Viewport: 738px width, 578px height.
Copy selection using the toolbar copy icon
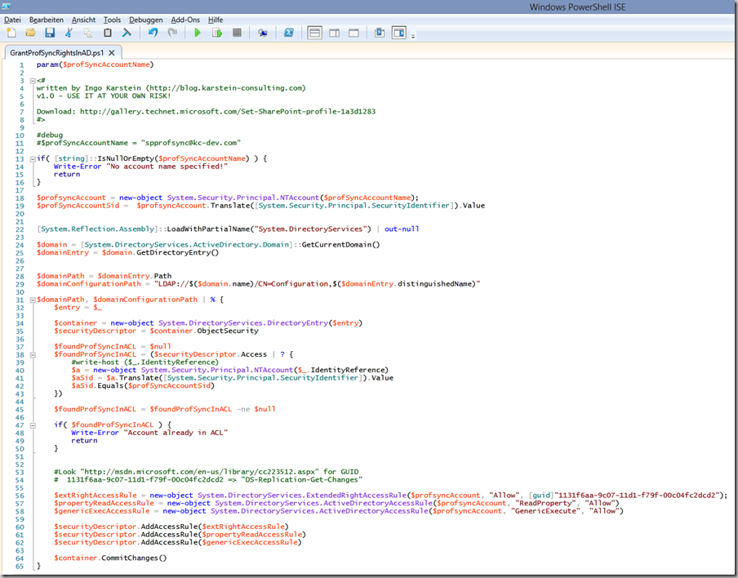88,33
